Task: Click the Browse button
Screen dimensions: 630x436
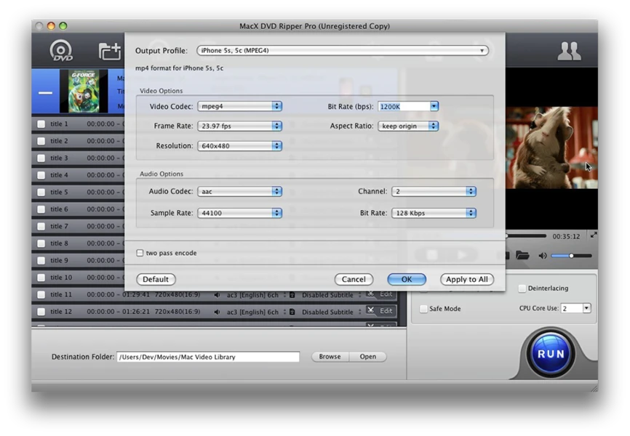Action: [330, 357]
